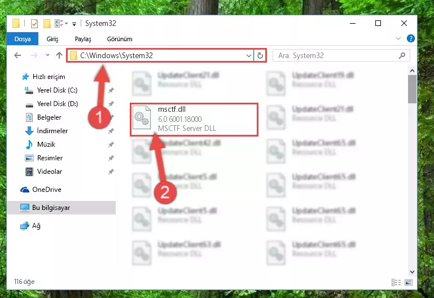Click pin icon beside Yerel Disk (C:)
Screen dimensions: 434x298
click(x=111, y=90)
